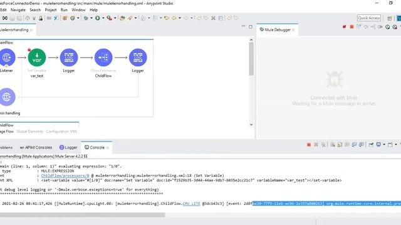Open the Edit menu
This screenshot has height=225, width=401.
[3, 10]
